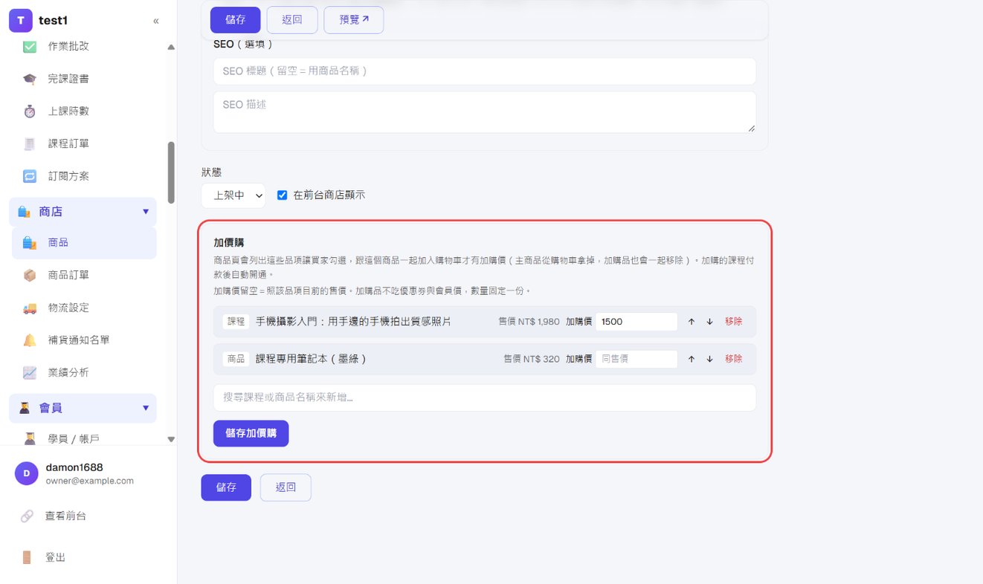This screenshot has height=584, width=983.
Task: Open 補貨通知名單 with its bell icon
Action: click(x=30, y=340)
